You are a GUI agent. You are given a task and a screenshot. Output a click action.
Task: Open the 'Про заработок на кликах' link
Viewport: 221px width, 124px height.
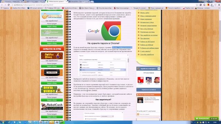pos(149,35)
